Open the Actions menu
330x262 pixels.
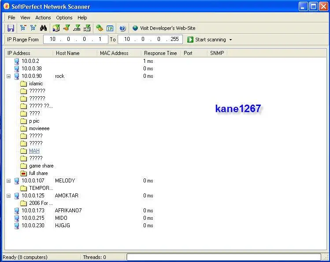(43, 18)
